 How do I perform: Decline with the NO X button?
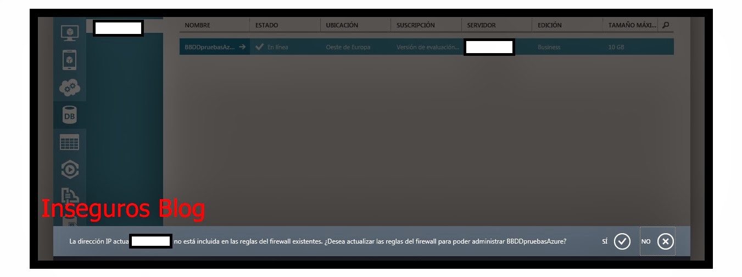[665, 241]
